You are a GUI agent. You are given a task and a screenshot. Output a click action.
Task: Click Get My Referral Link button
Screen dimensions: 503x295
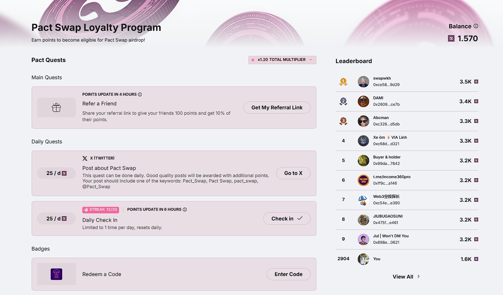[x=277, y=108]
